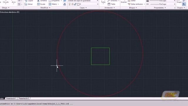Image resolution: width=188 pixels, height=106 pixels.
Task: Expand the Grupos panel
Action: tap(181, 8)
